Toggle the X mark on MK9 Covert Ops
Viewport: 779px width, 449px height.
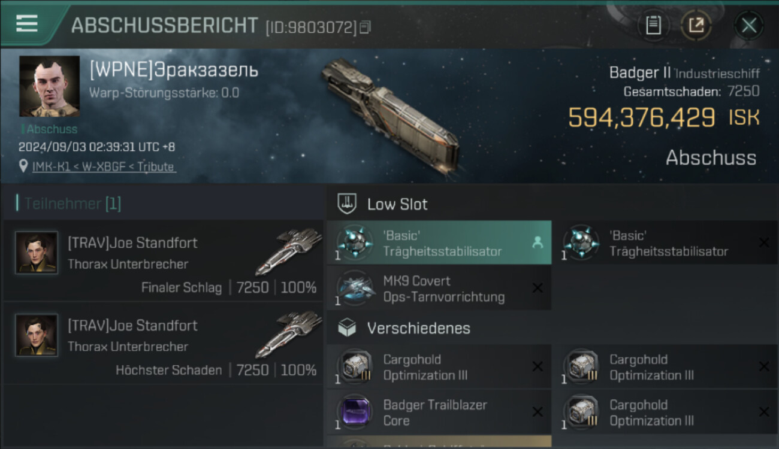coord(537,288)
